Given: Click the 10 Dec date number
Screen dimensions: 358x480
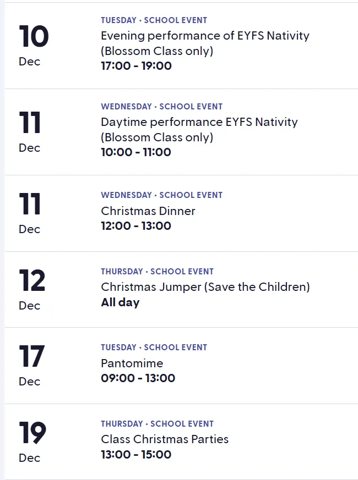Looking at the screenshot, I should (34, 37).
